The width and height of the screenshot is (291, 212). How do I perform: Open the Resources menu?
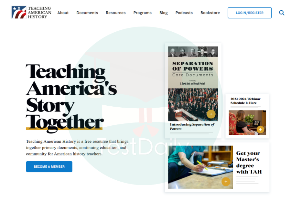[116, 13]
